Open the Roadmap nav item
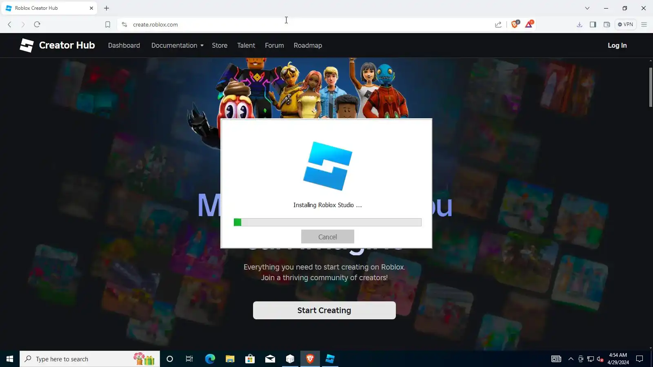653x367 pixels. (308, 45)
